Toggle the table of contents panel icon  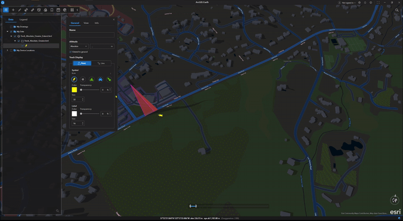pos(6,10)
